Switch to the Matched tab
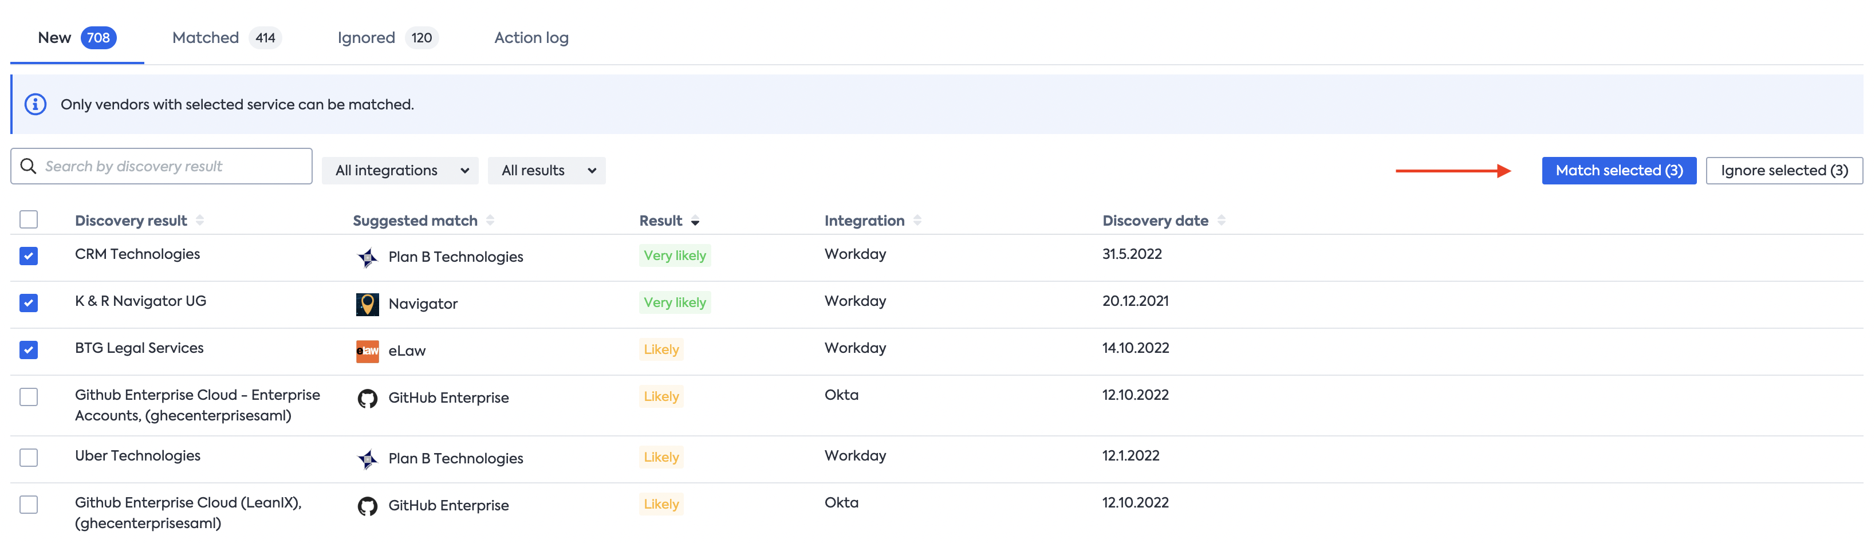The height and width of the screenshot is (543, 1875). pos(226,38)
